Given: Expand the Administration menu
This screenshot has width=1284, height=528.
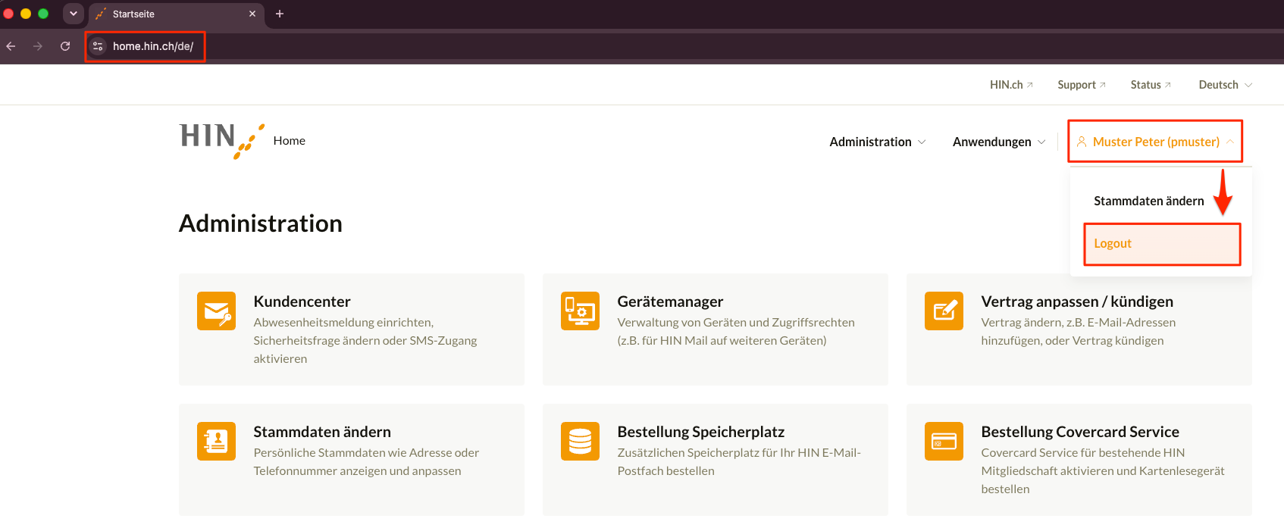Looking at the screenshot, I should 878,142.
